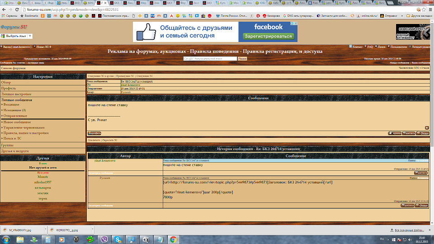Open Профиль settings section

point(8,88)
